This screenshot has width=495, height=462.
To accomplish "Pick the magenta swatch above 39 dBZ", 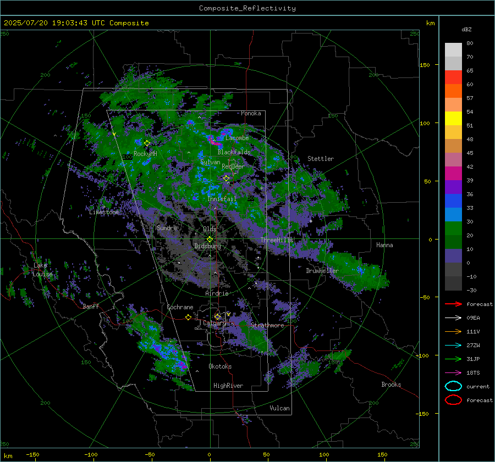I will click(x=453, y=174).
